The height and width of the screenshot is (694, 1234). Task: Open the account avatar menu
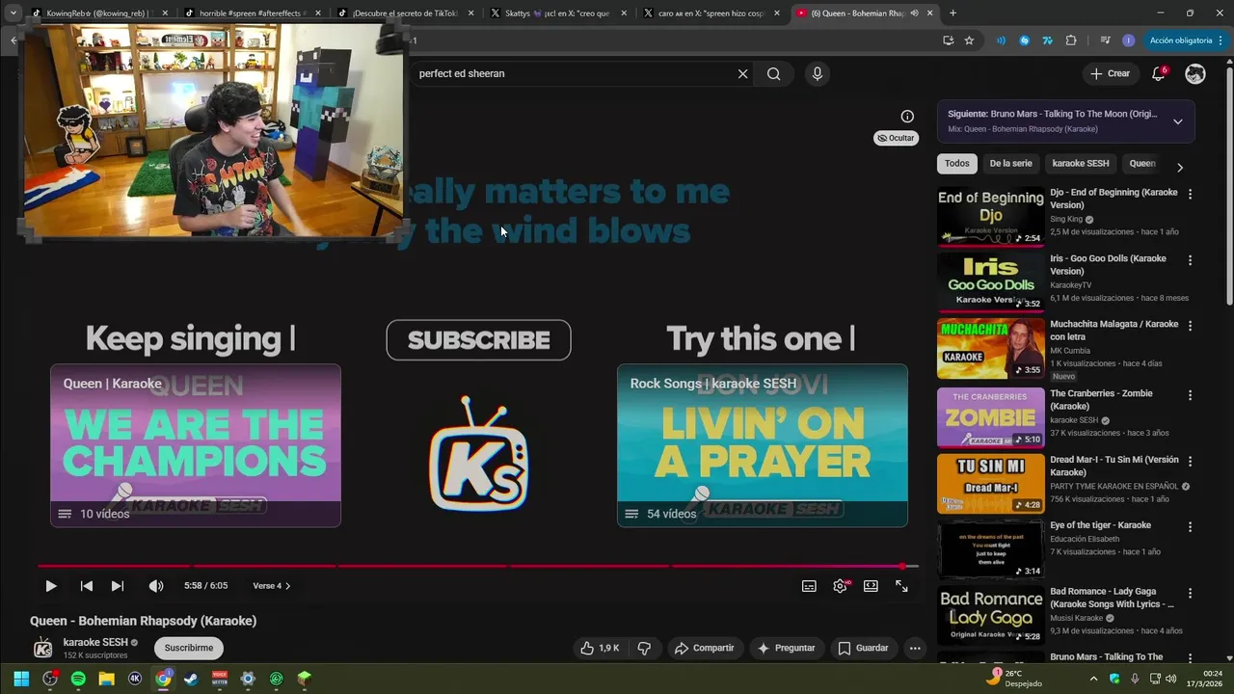1195,74
